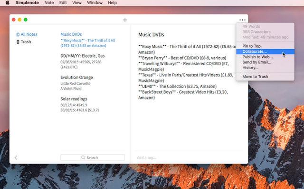Click the Add a tag... field
This screenshot has height=189, width=304.
(x=146, y=158)
